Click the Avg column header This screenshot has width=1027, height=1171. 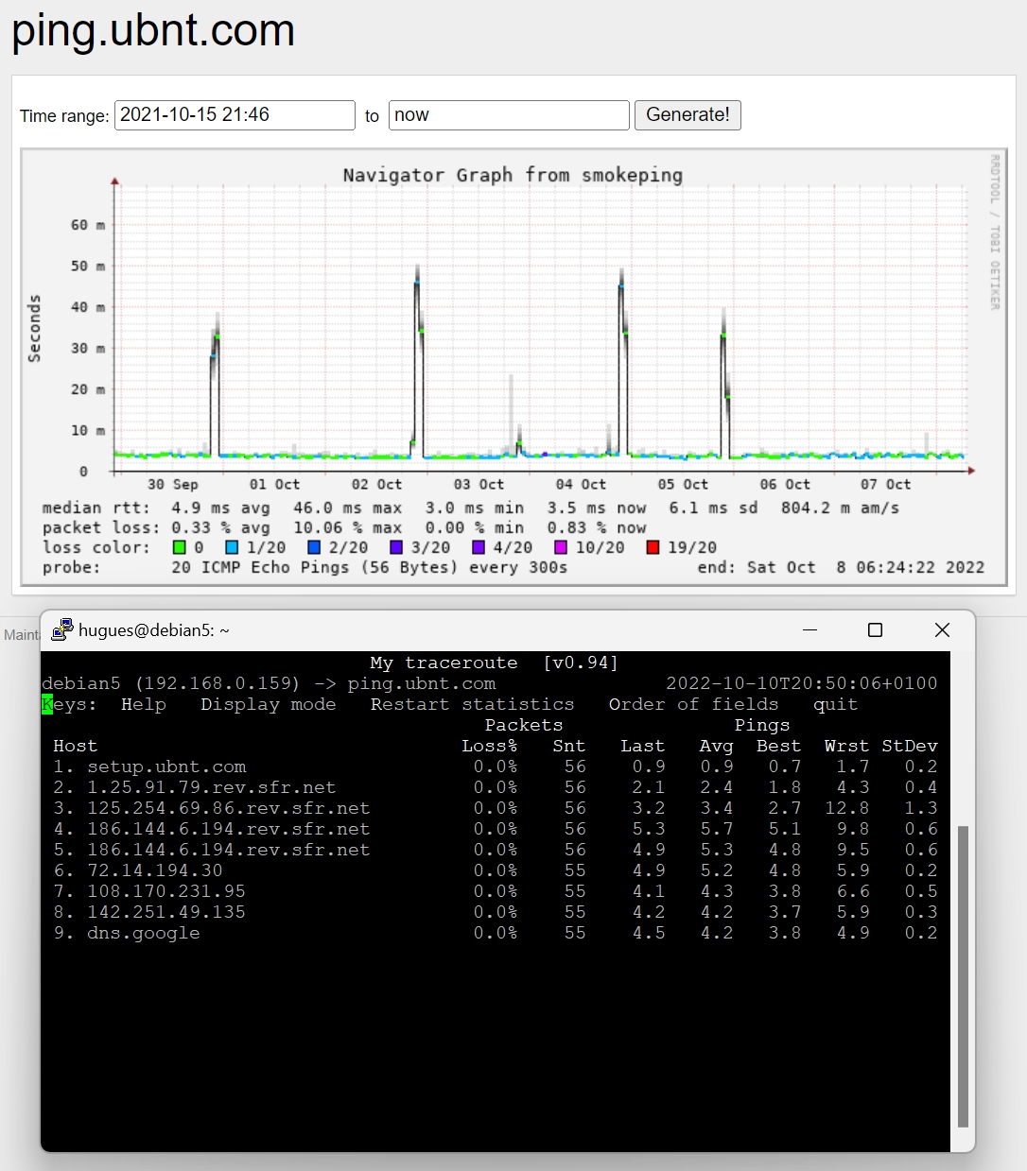717,746
